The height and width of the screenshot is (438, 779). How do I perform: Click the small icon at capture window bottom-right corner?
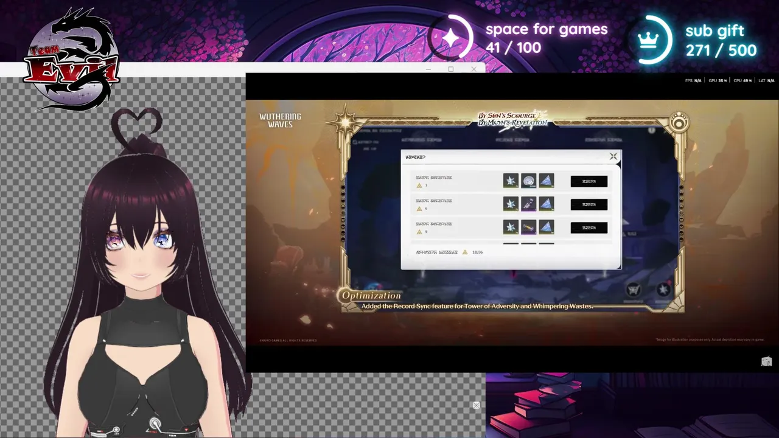[x=766, y=361]
